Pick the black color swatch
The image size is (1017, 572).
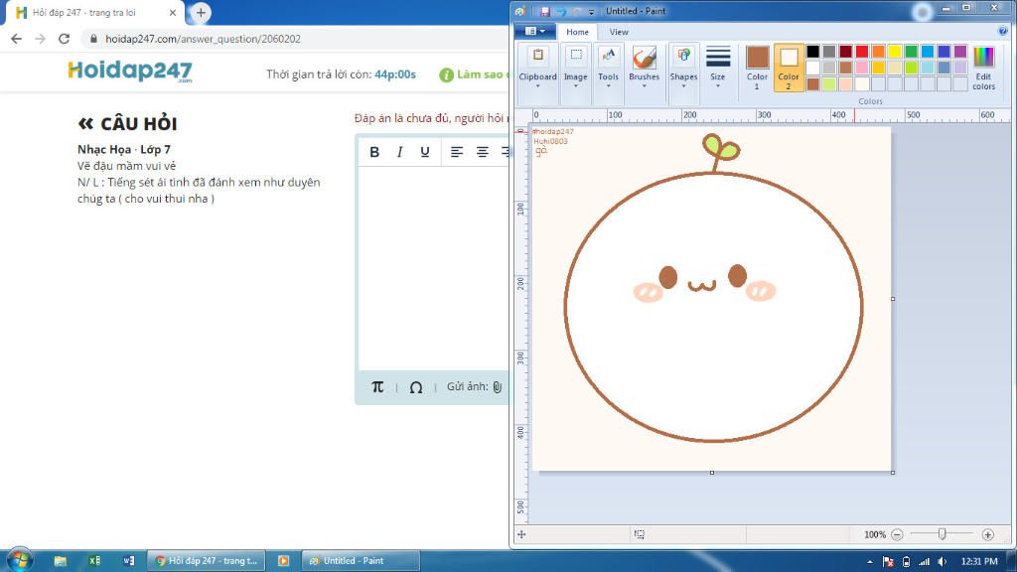[x=812, y=52]
